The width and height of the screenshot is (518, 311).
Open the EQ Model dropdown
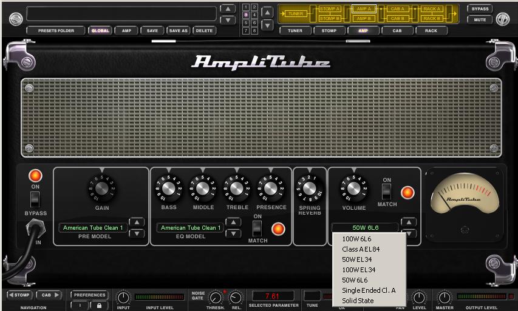(x=190, y=228)
